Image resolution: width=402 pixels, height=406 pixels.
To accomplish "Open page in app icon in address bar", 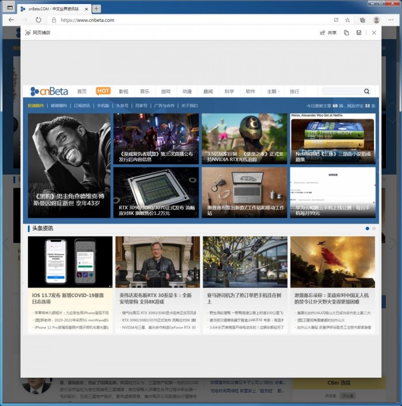I will click(336, 20).
